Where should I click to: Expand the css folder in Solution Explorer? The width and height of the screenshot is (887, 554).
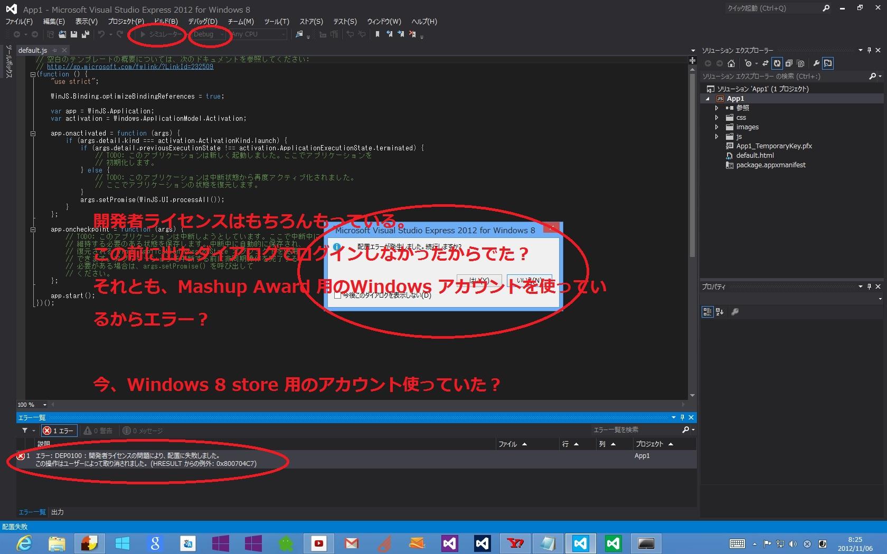[x=716, y=118]
